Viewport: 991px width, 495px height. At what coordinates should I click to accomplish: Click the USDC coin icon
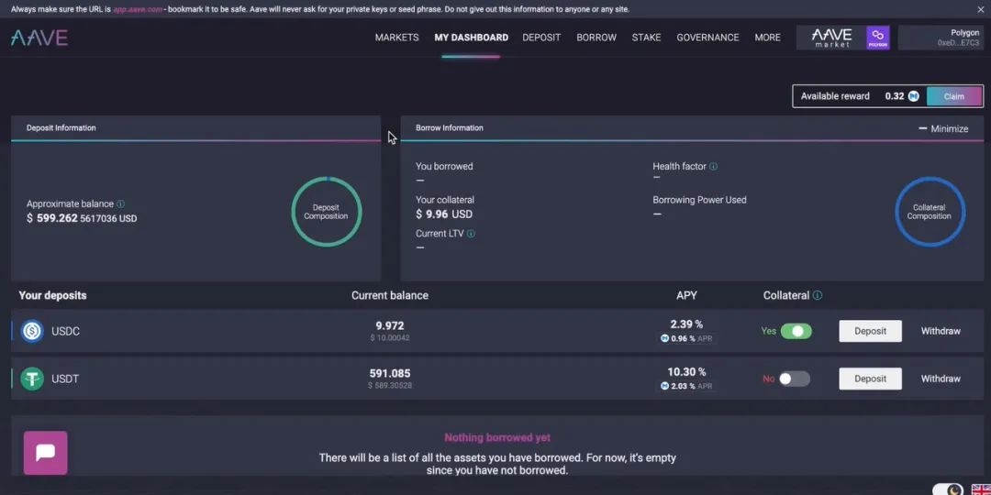coord(32,331)
